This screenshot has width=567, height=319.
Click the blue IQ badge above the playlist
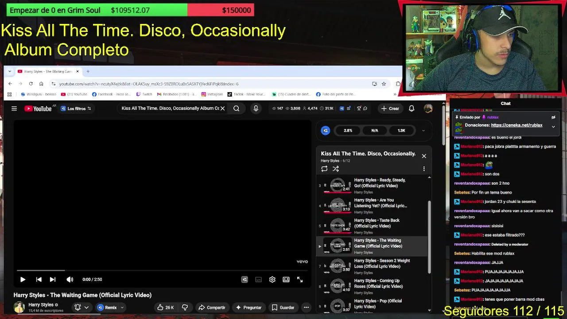(326, 130)
